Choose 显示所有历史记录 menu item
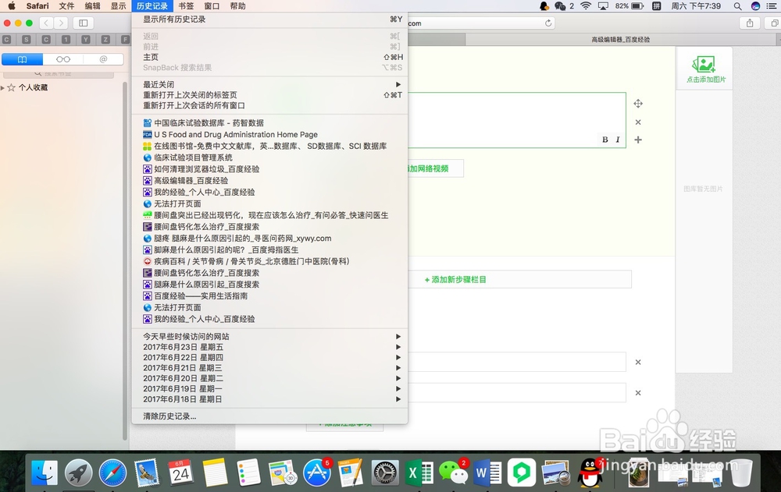 [269, 19]
